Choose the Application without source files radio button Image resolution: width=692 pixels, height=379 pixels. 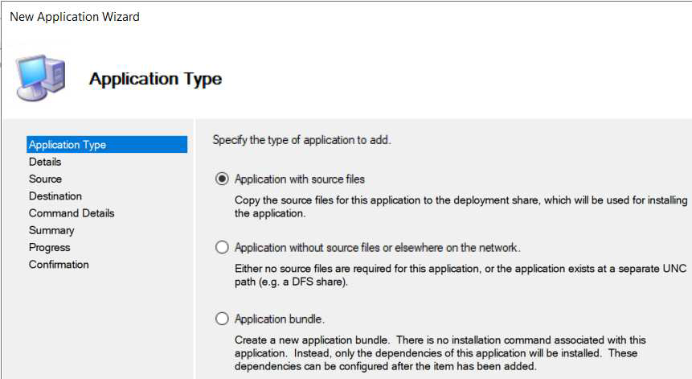pyautogui.click(x=222, y=247)
